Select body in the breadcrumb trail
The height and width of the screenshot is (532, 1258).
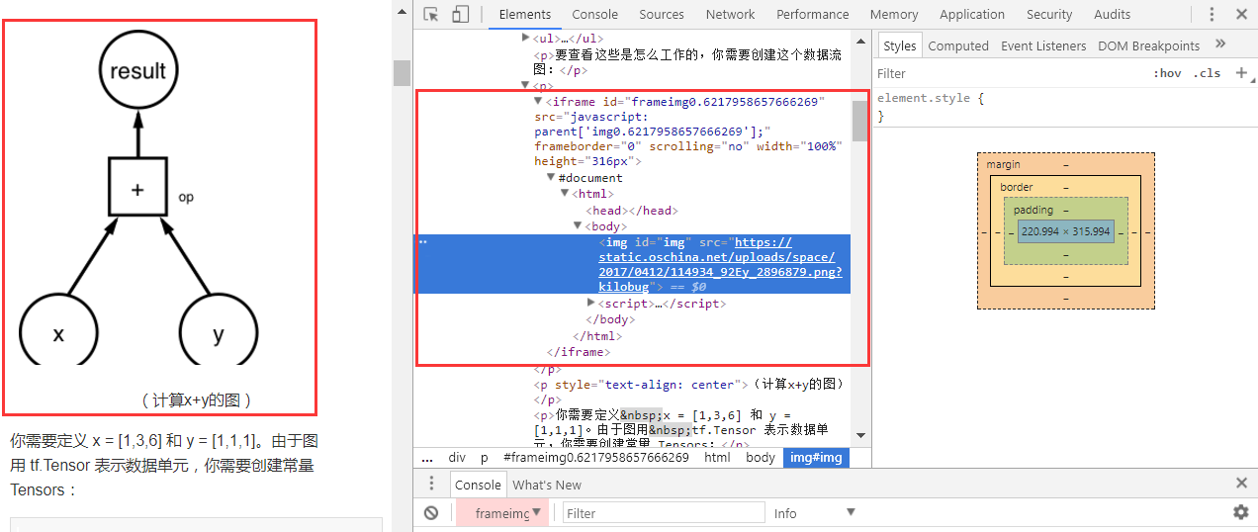[x=761, y=458]
